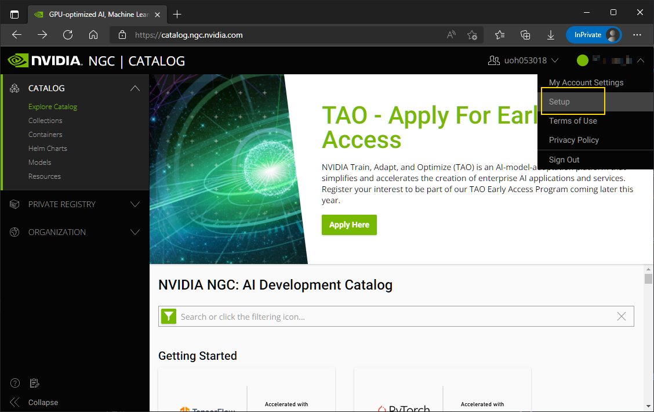Screen dimensions: 654x412
Task: Select Setup from the account menu
Action: (x=559, y=102)
